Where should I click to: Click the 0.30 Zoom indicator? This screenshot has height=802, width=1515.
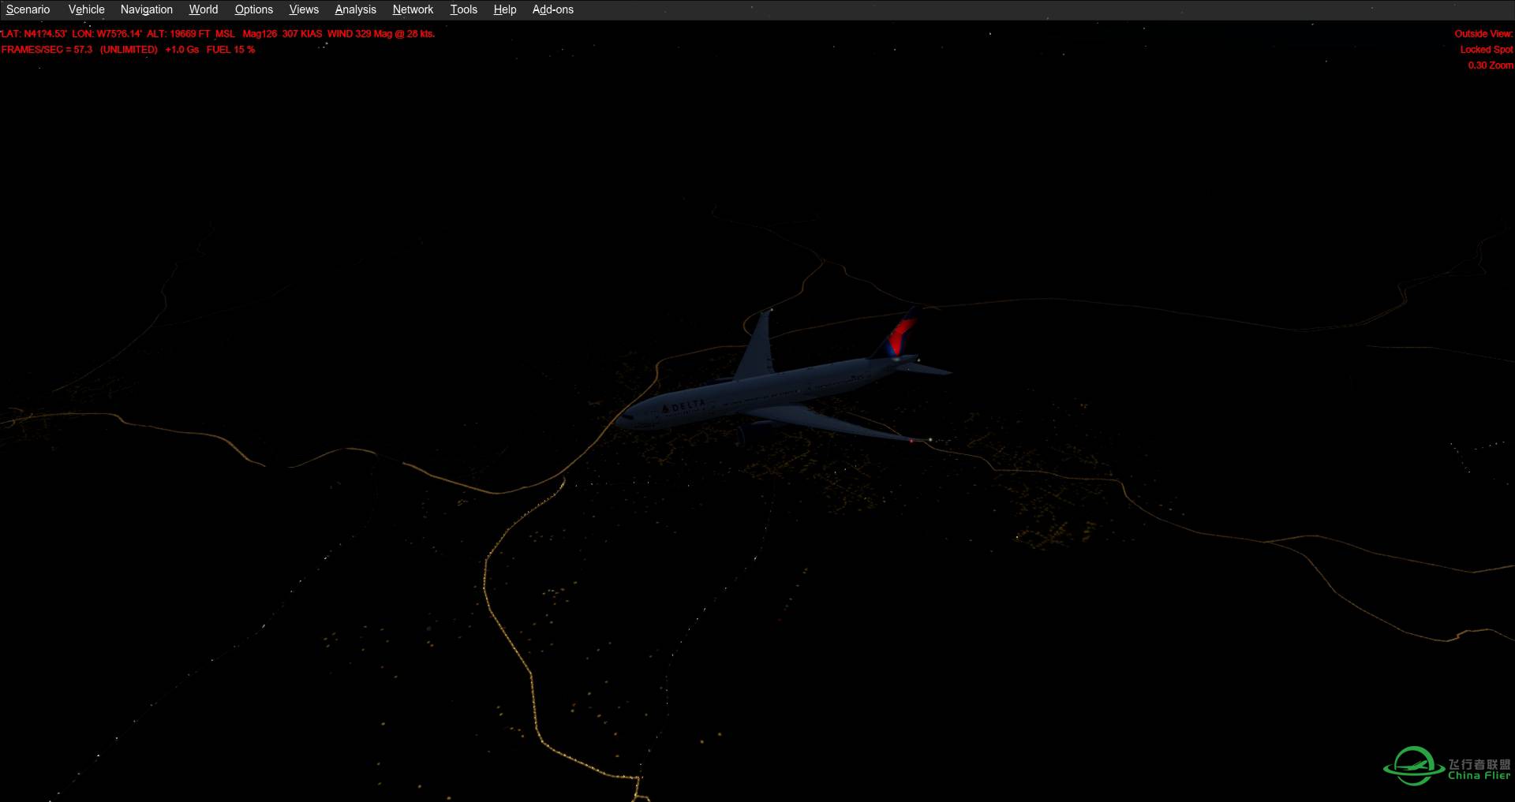[x=1492, y=65]
